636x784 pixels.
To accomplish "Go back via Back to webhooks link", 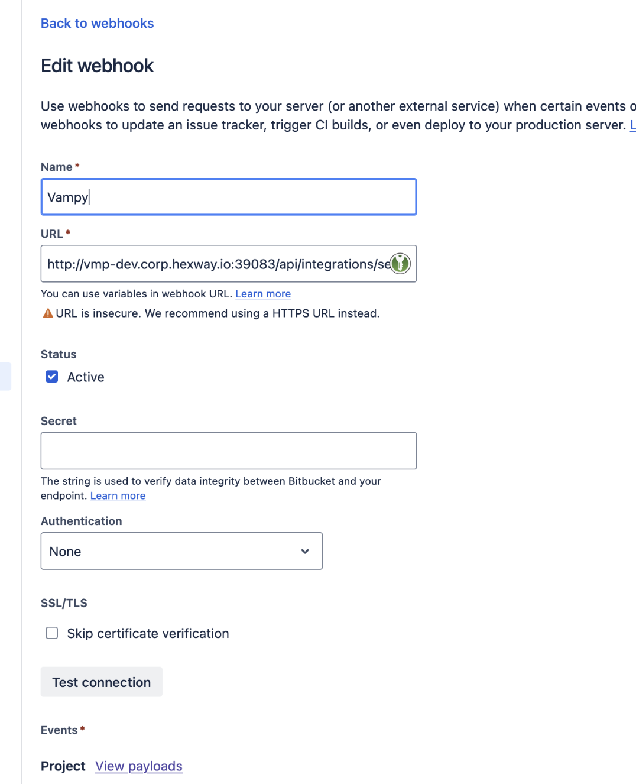I will (97, 23).
